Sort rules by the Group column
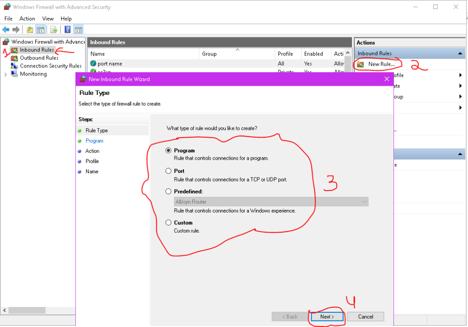 tap(237, 54)
